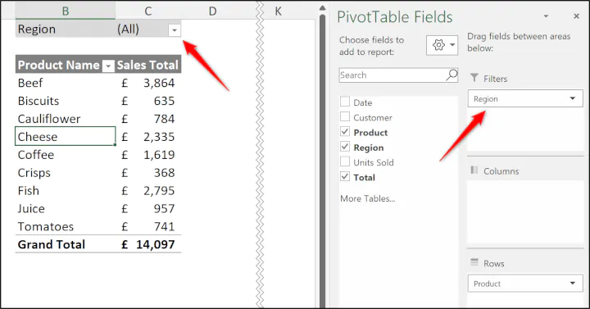Open the task pane options arrow
The height and width of the screenshot is (309, 590).
click(546, 16)
